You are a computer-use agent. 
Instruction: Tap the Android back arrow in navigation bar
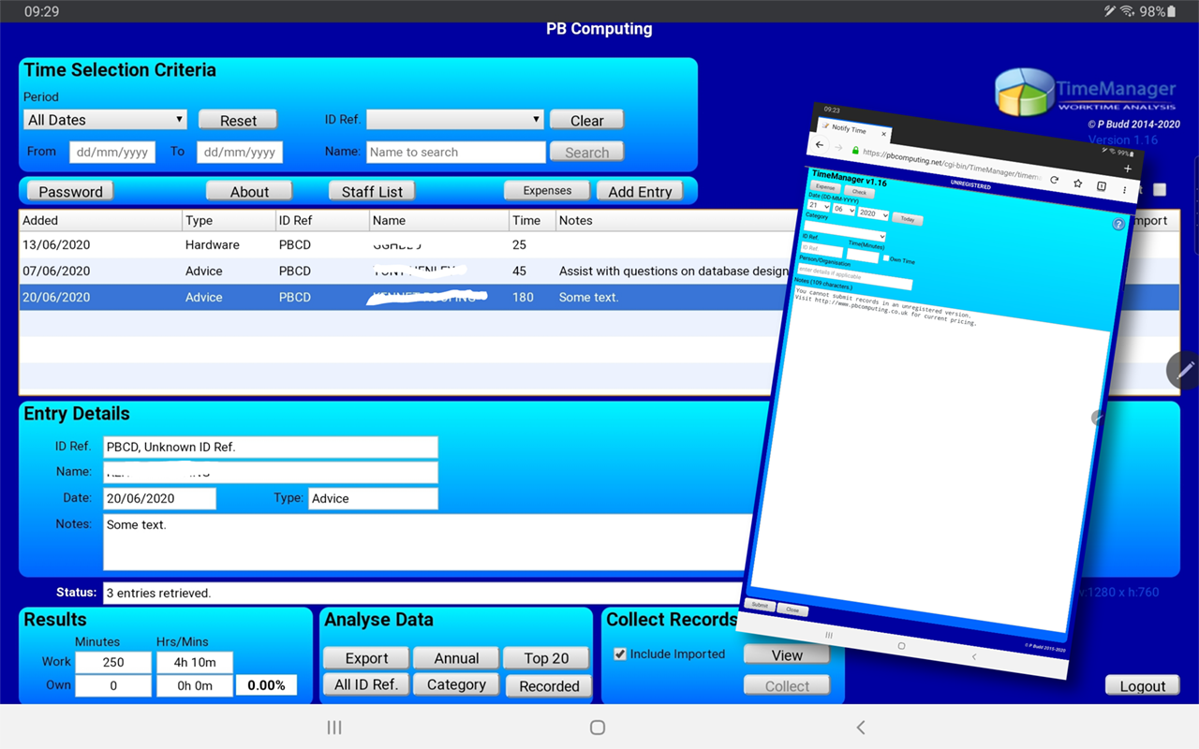tap(861, 727)
